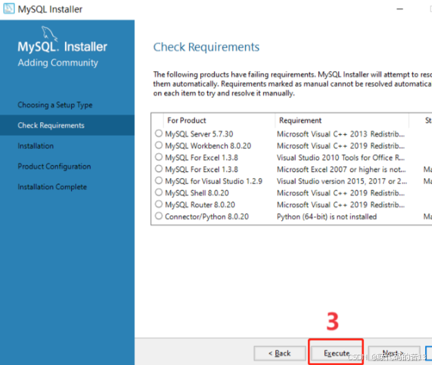The width and height of the screenshot is (432, 365).
Task: Minimize the MySQL Installer window
Action: click(x=400, y=9)
